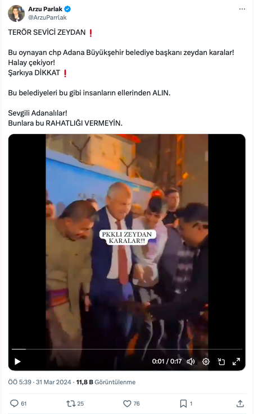Viewport: 254px width, 414px height.
Task: Click the repost arrows icon
Action: point(71,403)
